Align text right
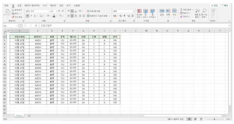Image resolution: width=234 pixels, height=124 pixels. (x=76, y=16)
